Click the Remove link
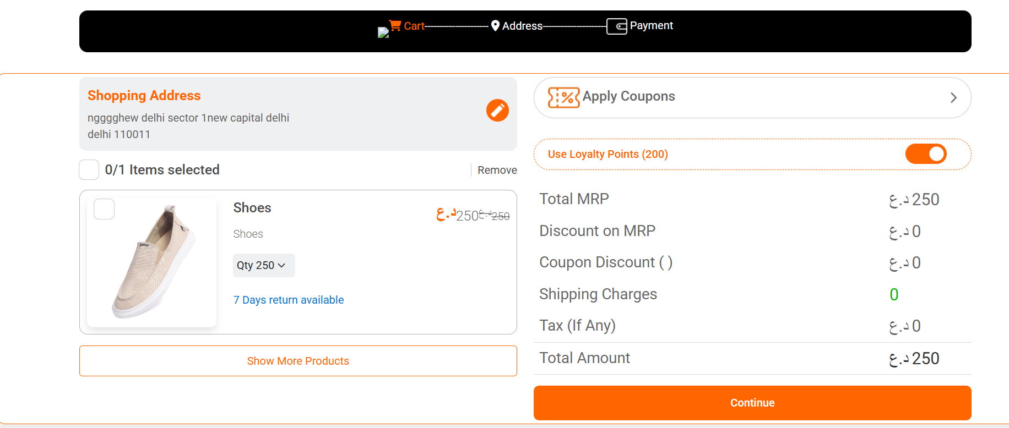 [497, 171]
